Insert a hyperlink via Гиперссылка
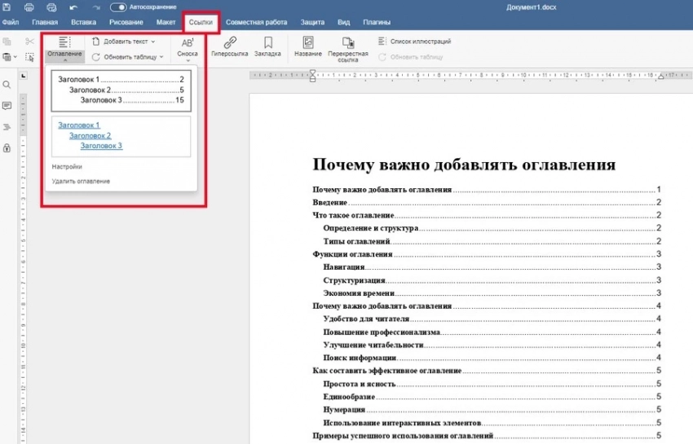 click(x=230, y=46)
